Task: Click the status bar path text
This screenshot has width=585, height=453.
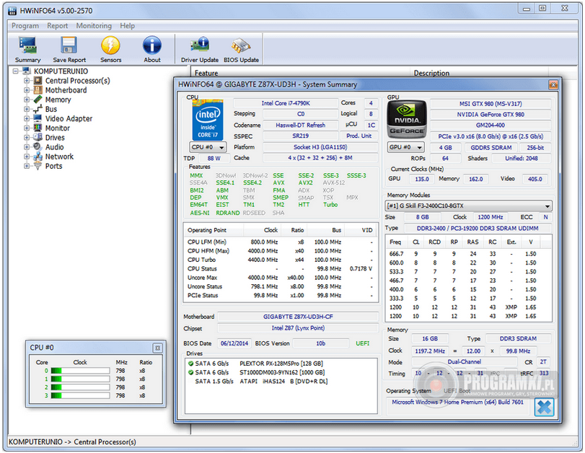Action: click(72, 441)
